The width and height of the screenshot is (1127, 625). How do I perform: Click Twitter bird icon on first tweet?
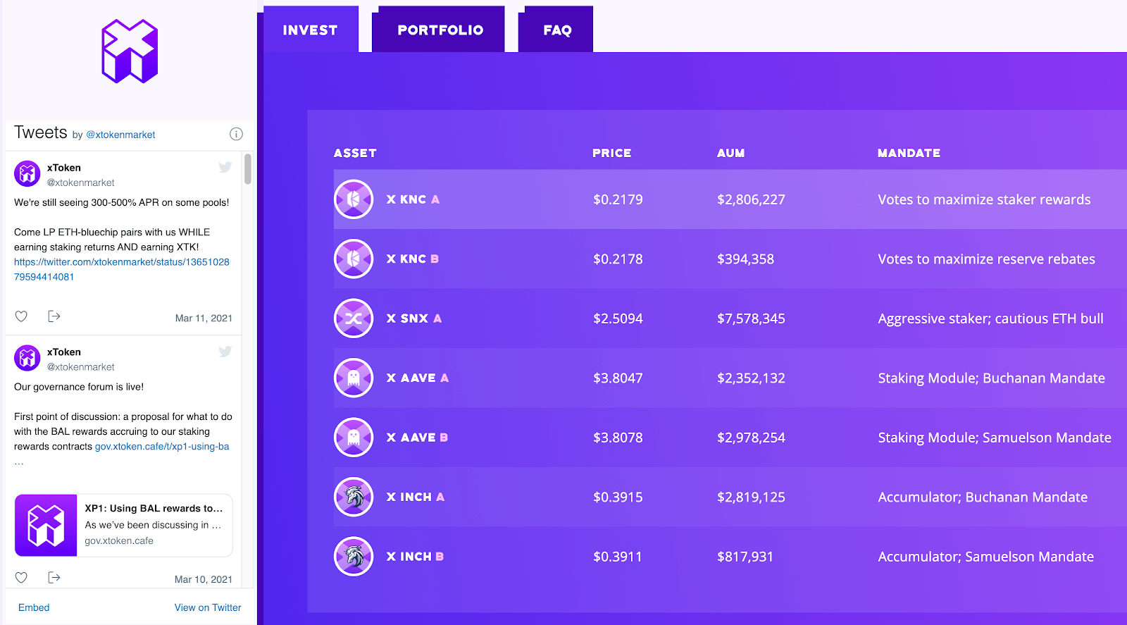pyautogui.click(x=225, y=167)
